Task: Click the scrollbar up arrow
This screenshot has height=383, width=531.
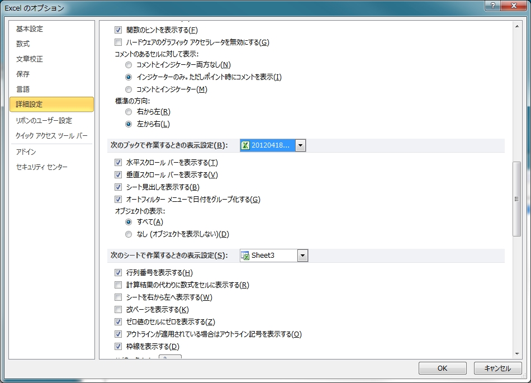Action: pos(517,26)
